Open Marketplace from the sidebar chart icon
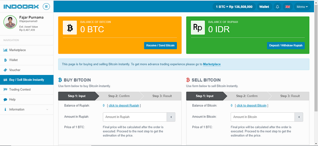This screenshot has width=318, height=146. pyautogui.click(x=5, y=50)
